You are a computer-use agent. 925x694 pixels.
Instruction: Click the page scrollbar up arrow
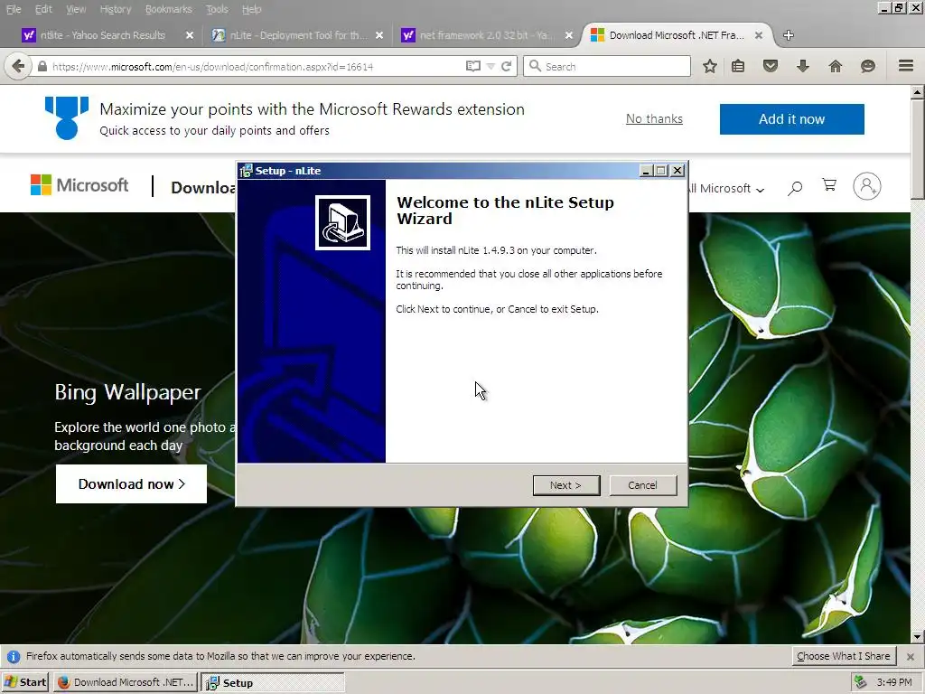pos(918,91)
